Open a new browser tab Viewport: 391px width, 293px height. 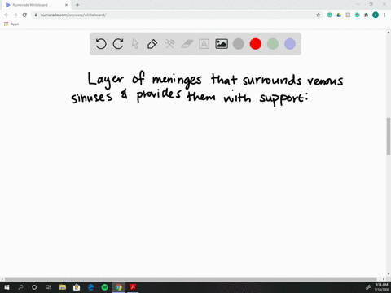point(77,5)
